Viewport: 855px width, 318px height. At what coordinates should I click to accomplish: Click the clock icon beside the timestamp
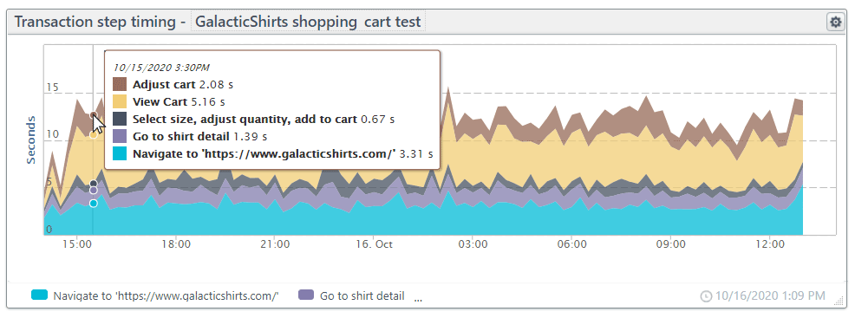point(706,296)
